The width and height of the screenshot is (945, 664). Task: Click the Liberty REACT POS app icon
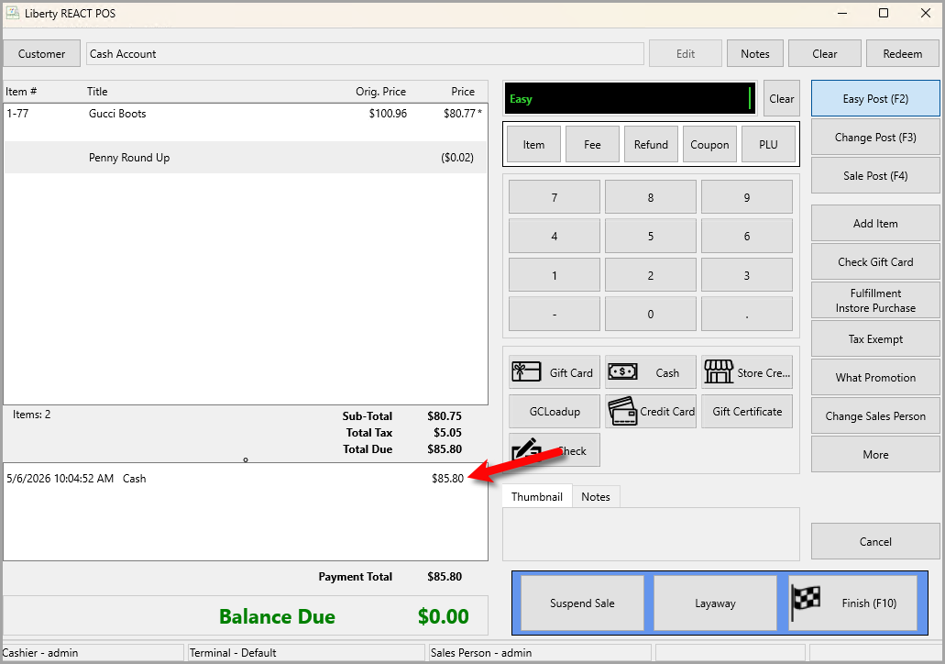pyautogui.click(x=12, y=13)
